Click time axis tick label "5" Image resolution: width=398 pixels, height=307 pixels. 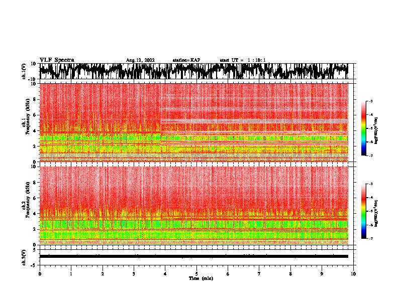pos(196,274)
